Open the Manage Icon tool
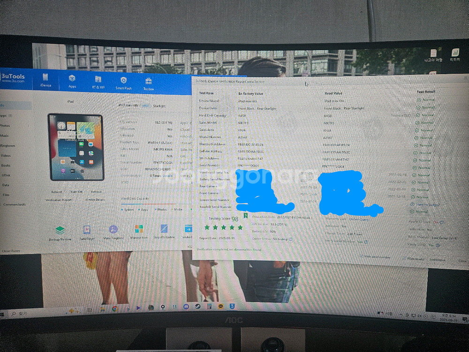 tap(139, 232)
